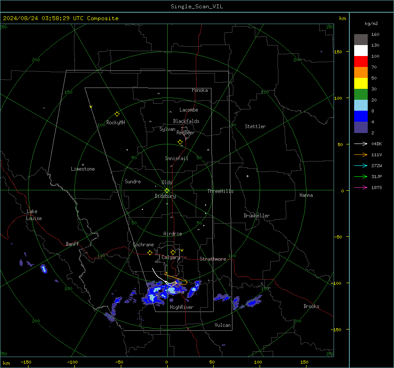Click the cyan 27ZW arrow in legend
The image size is (394, 368).
(361, 165)
